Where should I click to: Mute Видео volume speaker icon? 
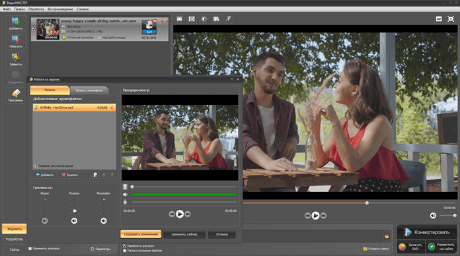(x=44, y=220)
